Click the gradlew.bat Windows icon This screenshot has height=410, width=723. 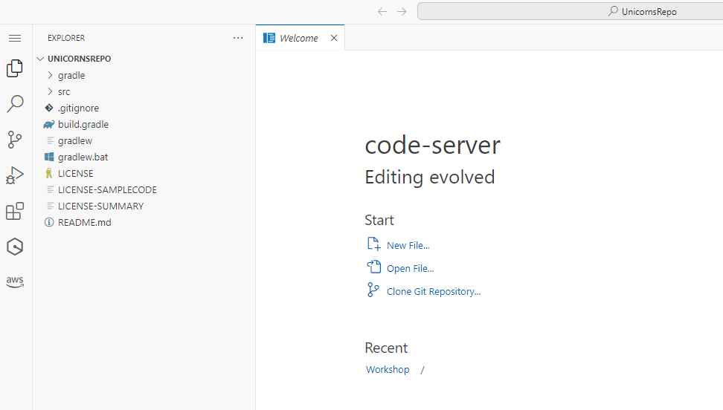coord(49,157)
